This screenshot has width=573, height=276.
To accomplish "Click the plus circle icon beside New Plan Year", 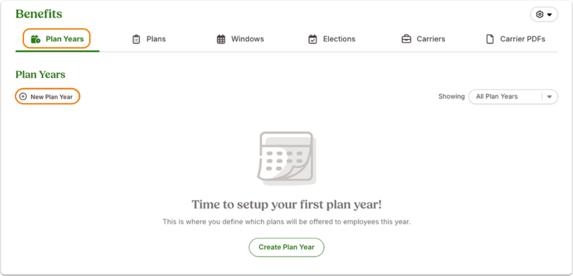I will point(23,96).
